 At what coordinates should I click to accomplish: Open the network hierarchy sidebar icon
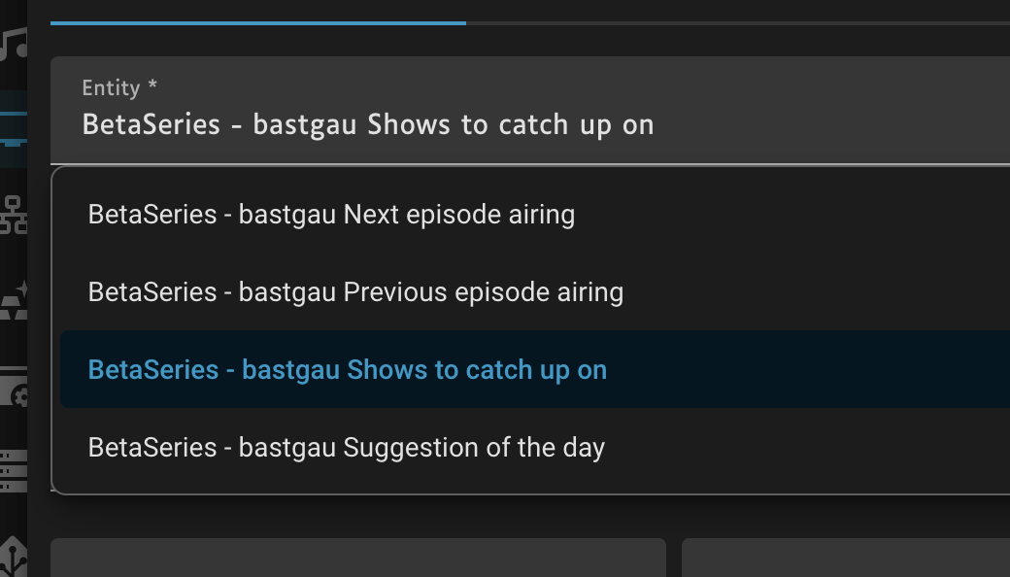click(13, 214)
